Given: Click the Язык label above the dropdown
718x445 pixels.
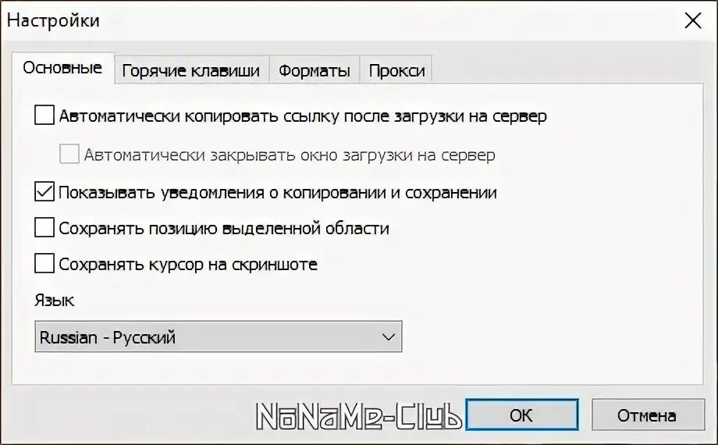Looking at the screenshot, I should tap(55, 301).
